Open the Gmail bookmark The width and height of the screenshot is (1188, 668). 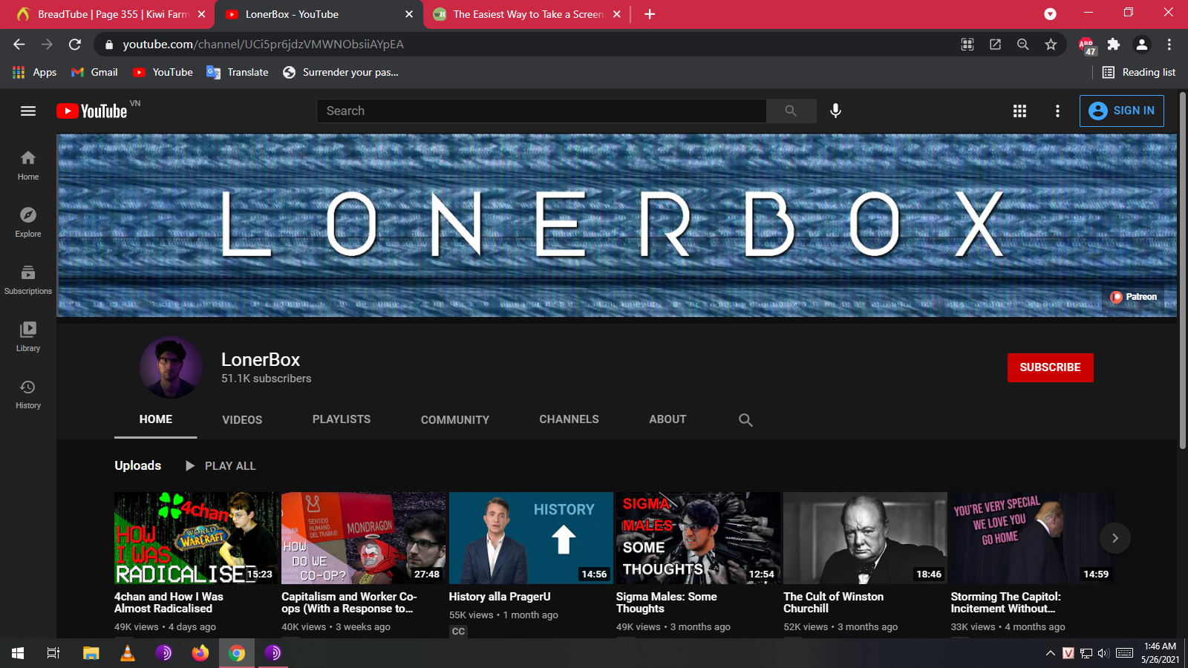[94, 72]
